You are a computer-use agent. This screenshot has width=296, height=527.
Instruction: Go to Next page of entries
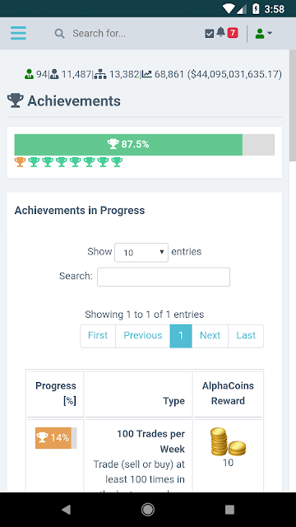(x=210, y=336)
